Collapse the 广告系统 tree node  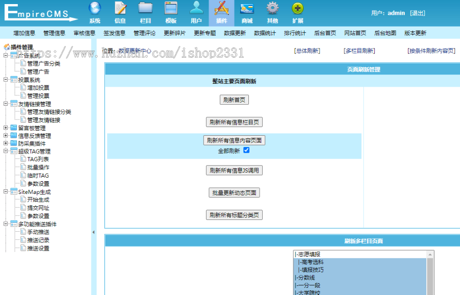pyautogui.click(x=6, y=55)
